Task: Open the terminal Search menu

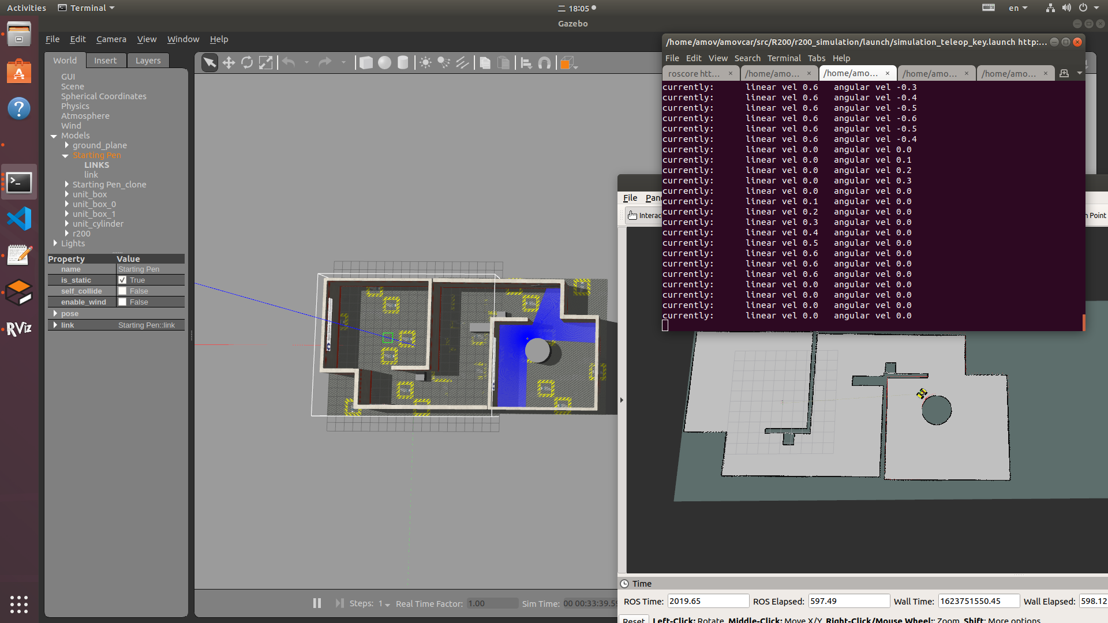Action: pos(747,58)
